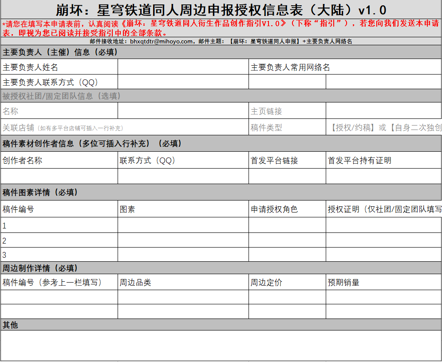Click the first empty cell under 周边品类
Viewport: 442px width, 362px height.
click(x=183, y=297)
